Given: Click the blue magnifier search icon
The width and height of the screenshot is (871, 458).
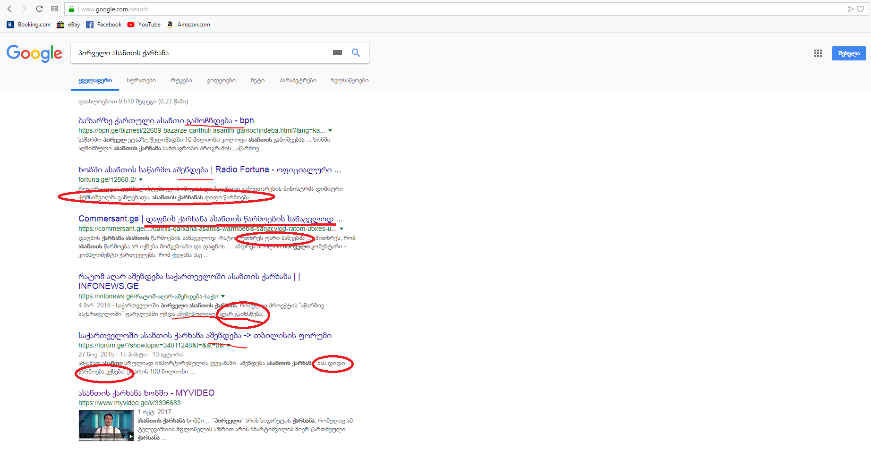Looking at the screenshot, I should click(356, 53).
